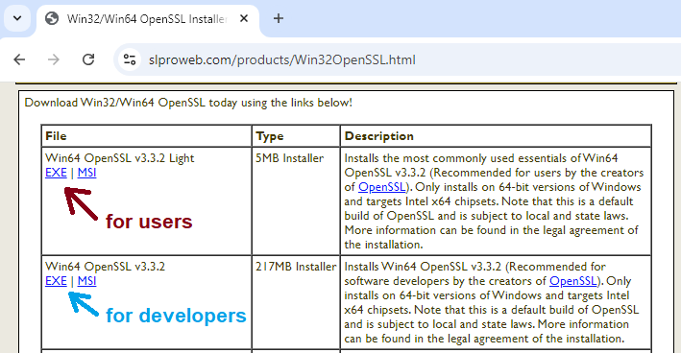Viewport: 681px width, 353px height.
Task: Download Win64 OpenSSL v3.3.2 Light MSI
Action: 86,173
